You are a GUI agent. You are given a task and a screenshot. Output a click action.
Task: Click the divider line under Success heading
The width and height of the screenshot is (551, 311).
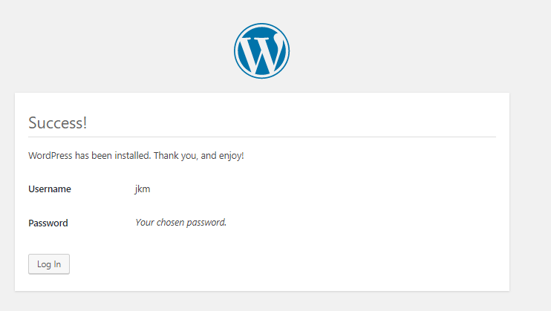[x=262, y=137]
